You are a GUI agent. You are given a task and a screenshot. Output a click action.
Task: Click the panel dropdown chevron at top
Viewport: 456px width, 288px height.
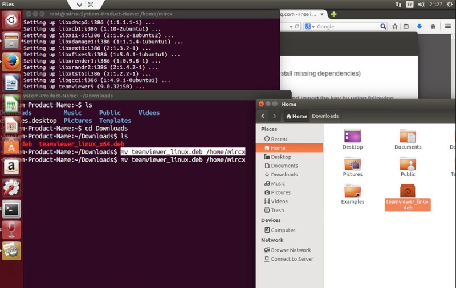click(79, 5)
